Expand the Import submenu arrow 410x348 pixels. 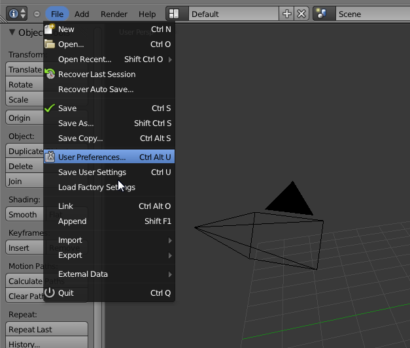pos(170,240)
